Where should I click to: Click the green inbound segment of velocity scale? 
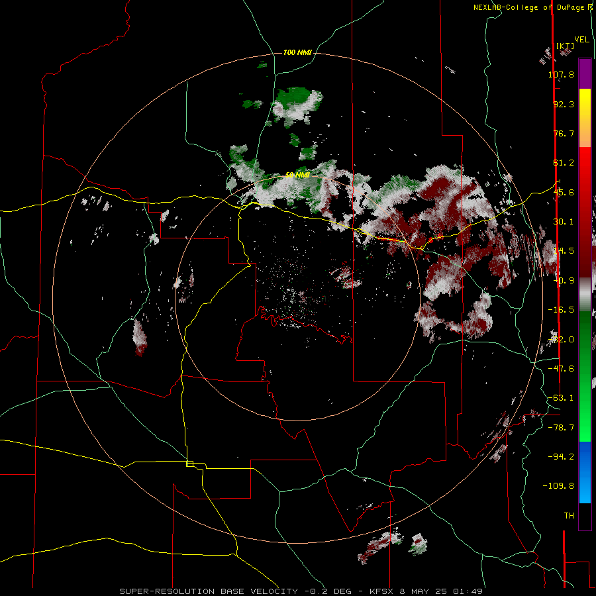[585, 376]
